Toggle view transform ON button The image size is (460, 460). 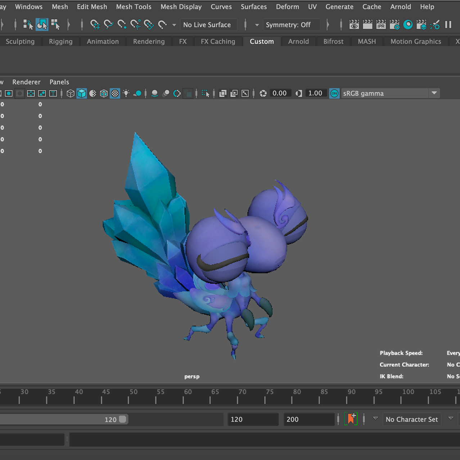click(x=334, y=94)
